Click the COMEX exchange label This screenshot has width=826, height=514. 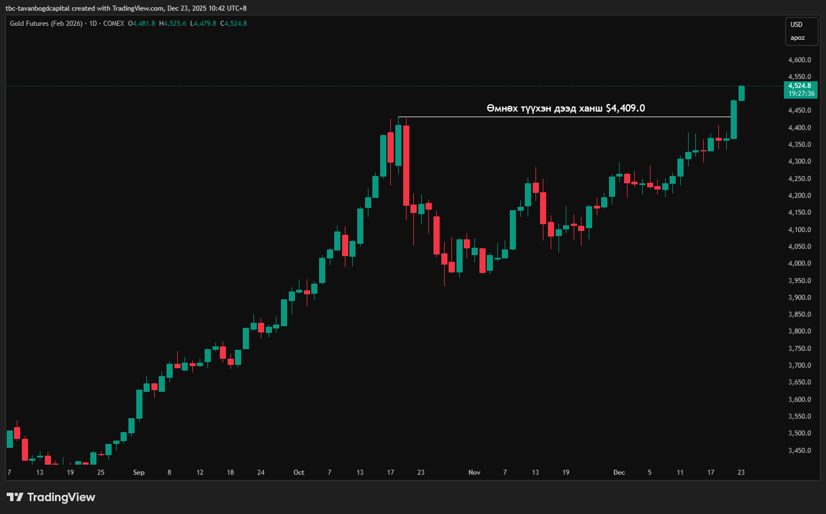coord(114,24)
